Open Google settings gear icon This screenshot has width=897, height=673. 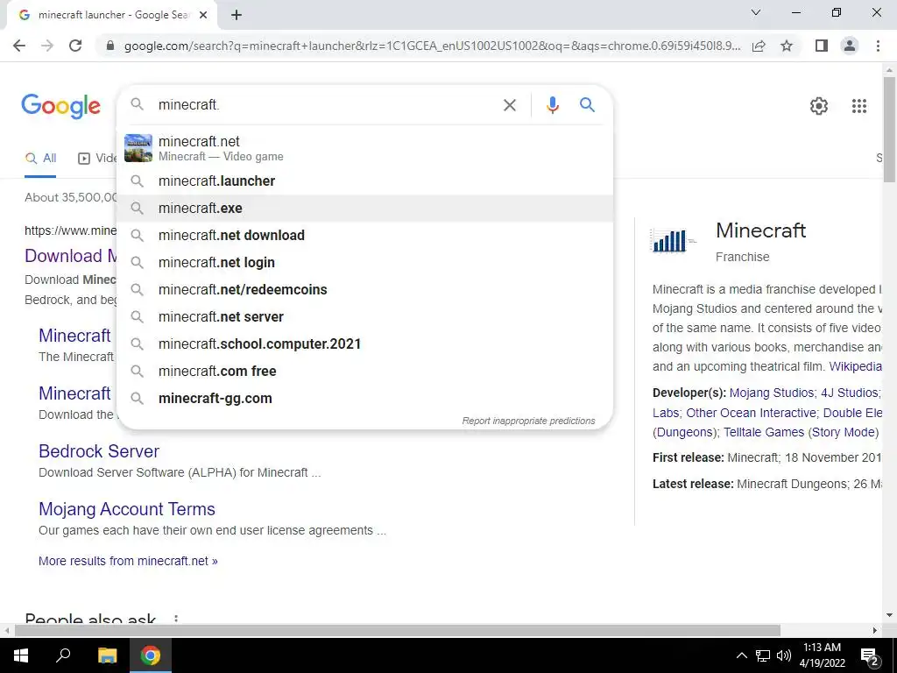819,106
